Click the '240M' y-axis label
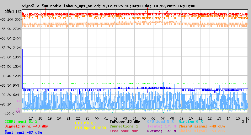Screen dimensions: 251x135 tap(18, 38)
